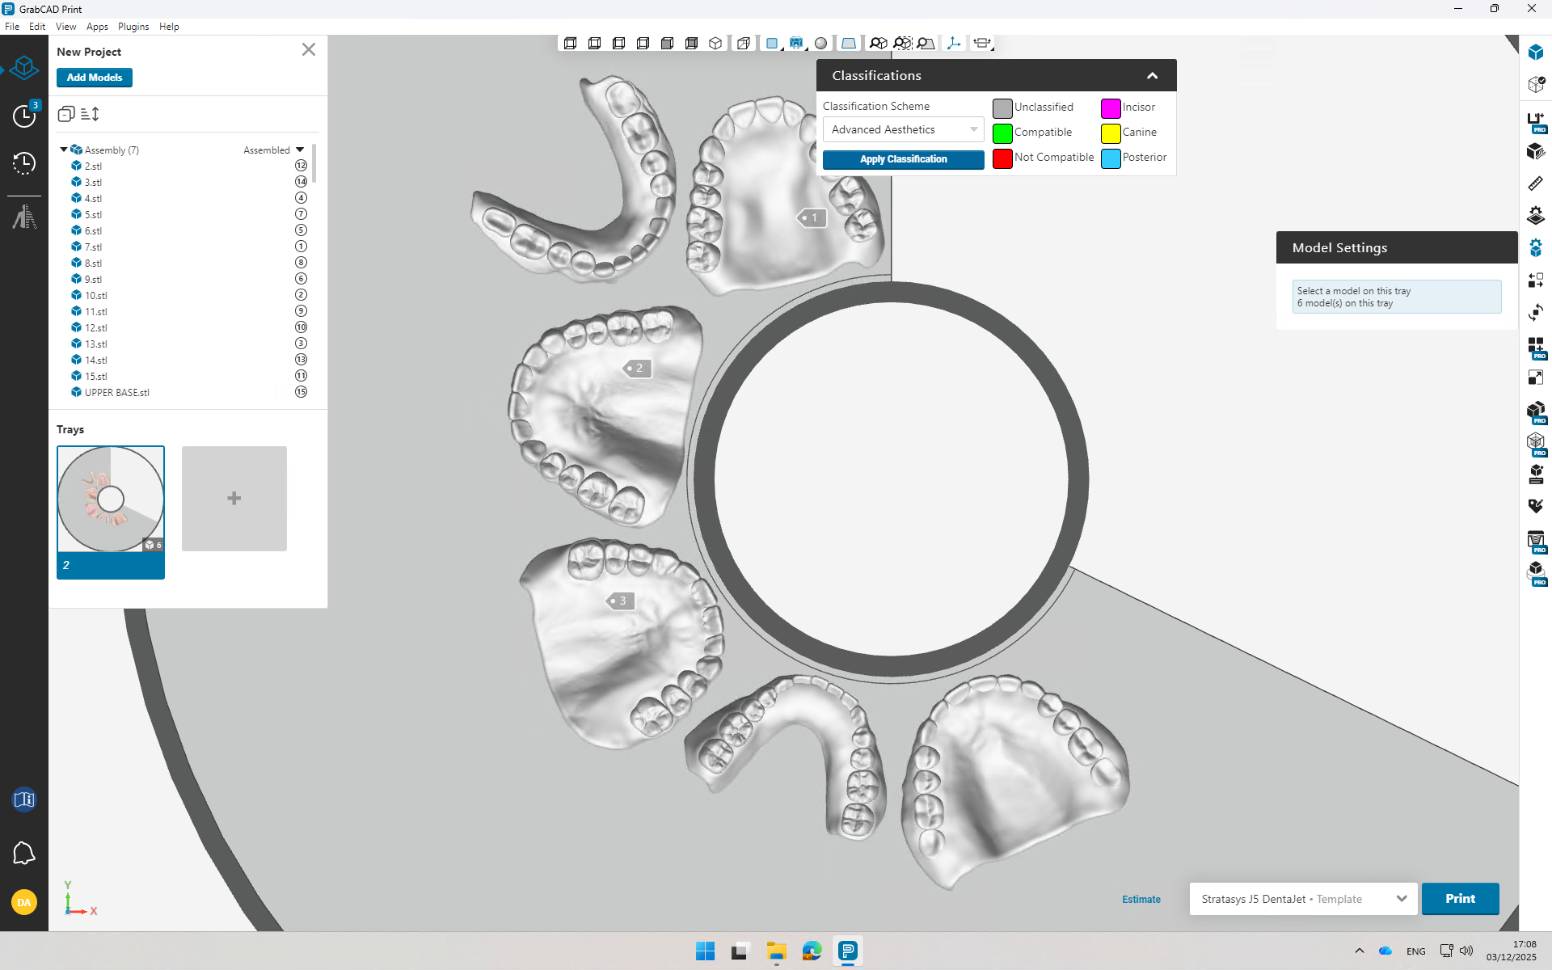Image resolution: width=1552 pixels, height=970 pixels.
Task: Click the measure ruler tool icon
Action: 1535,183
